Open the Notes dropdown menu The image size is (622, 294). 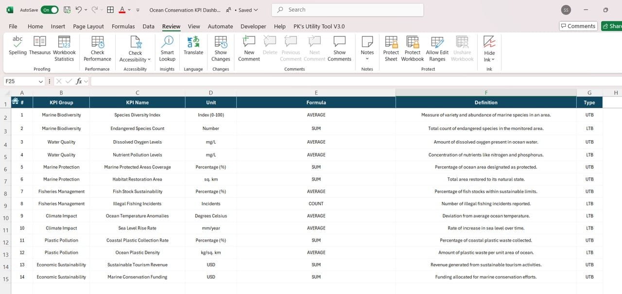click(367, 59)
